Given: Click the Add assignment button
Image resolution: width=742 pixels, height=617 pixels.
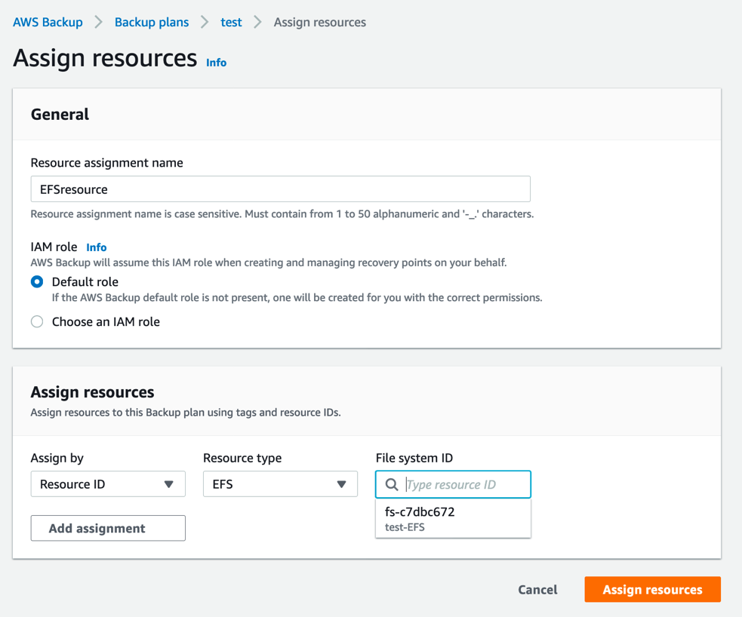Looking at the screenshot, I should [x=107, y=528].
